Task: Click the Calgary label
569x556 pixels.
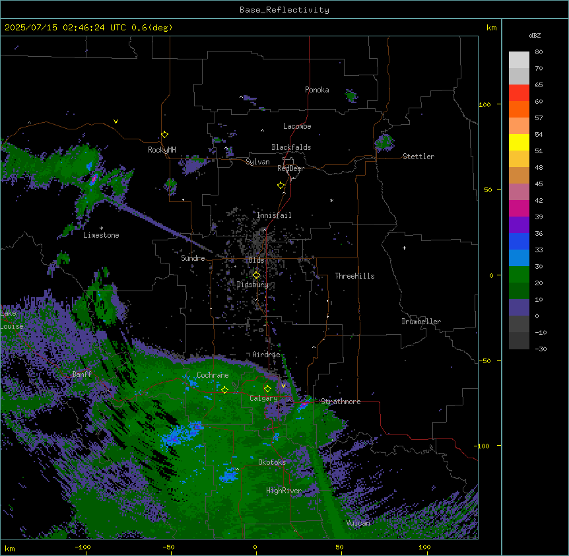Action: 263,398
